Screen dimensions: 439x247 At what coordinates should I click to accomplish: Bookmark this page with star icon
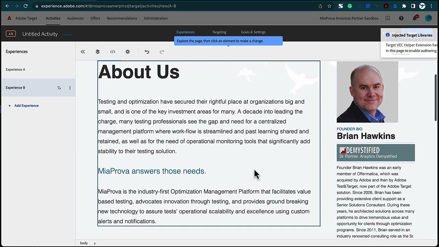[329, 6]
